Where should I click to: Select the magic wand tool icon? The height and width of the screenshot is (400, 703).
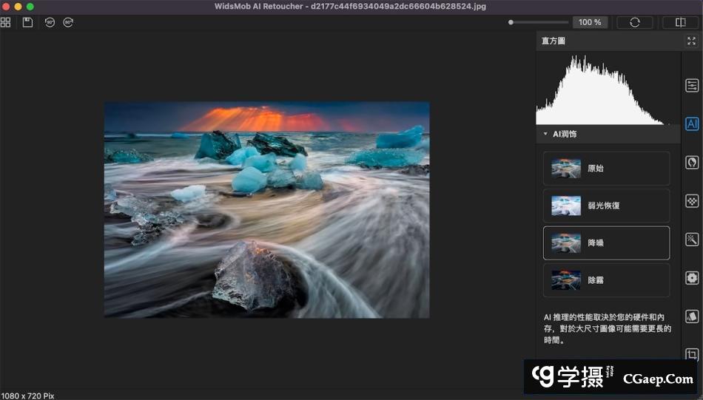point(692,239)
